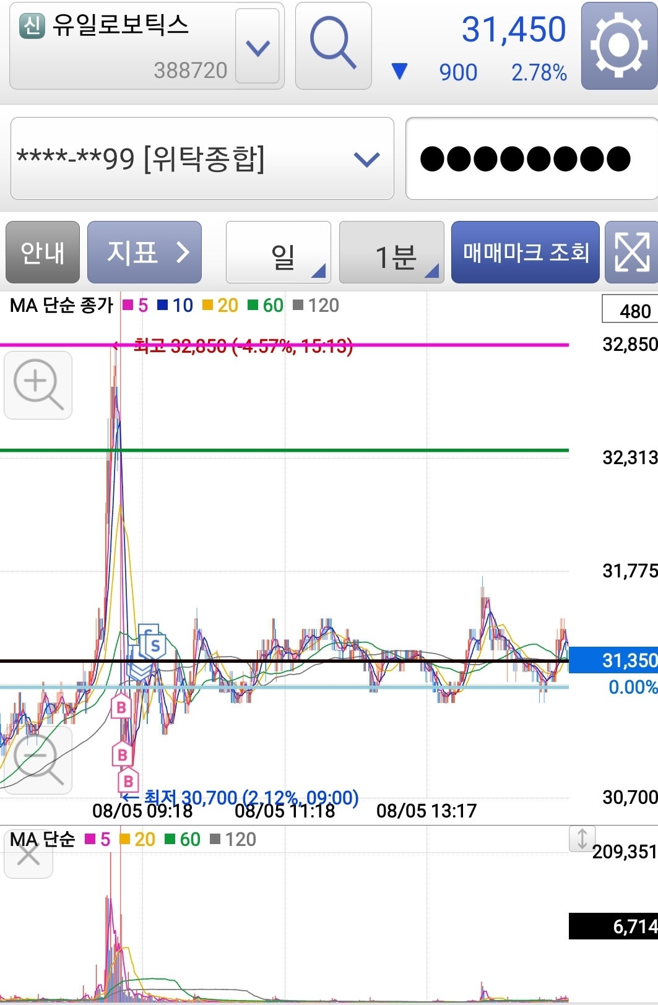Screen dimensions: 658x1005
Task: Click the current price tag 31,350
Action: point(613,660)
